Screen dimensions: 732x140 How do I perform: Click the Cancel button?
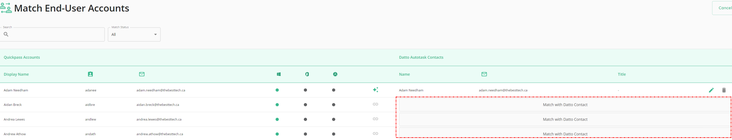click(724, 8)
